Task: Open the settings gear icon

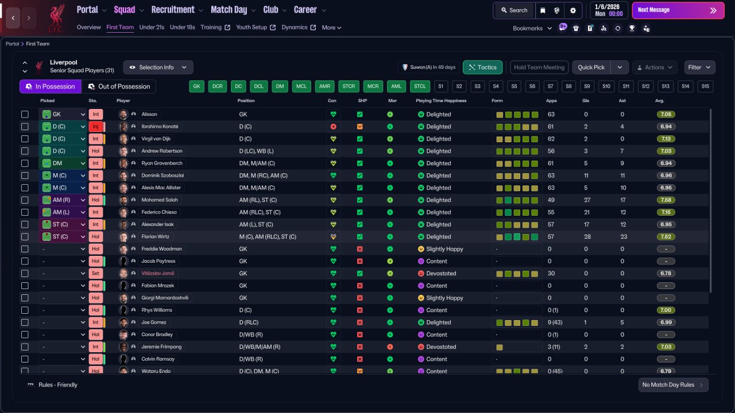Action: coord(572,10)
